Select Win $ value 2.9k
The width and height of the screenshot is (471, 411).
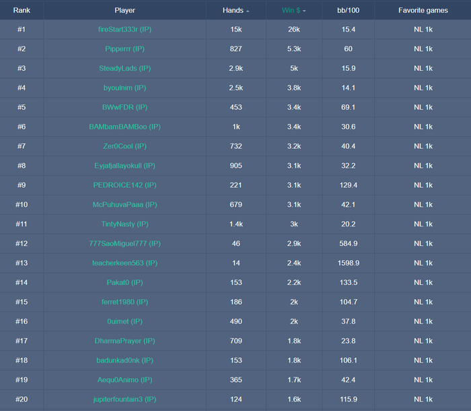(294, 243)
